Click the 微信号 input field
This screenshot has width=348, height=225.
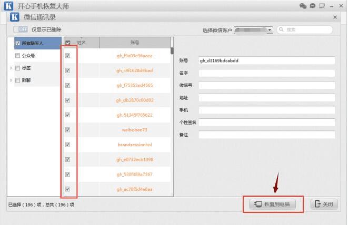[267, 85]
